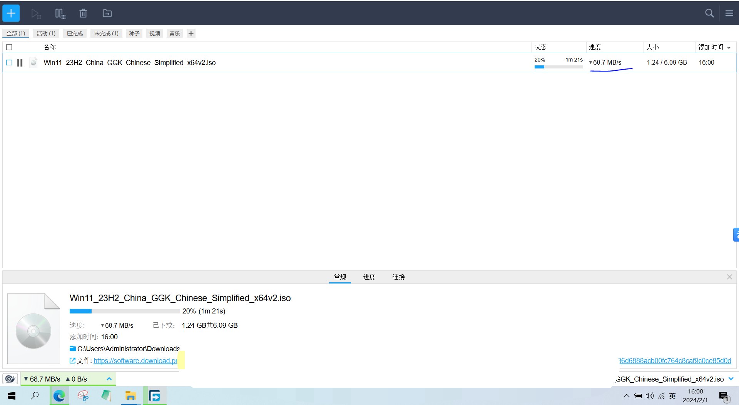This screenshot has height=405, width=739.
Task: Filter by 种子 torrents tag
Action: 134,33
